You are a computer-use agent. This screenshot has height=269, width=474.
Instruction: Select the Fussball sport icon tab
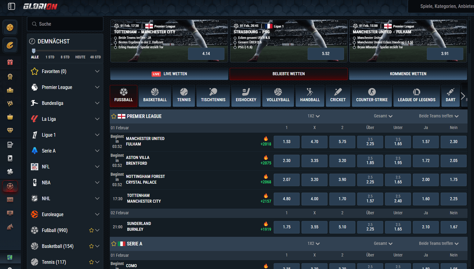click(x=124, y=96)
